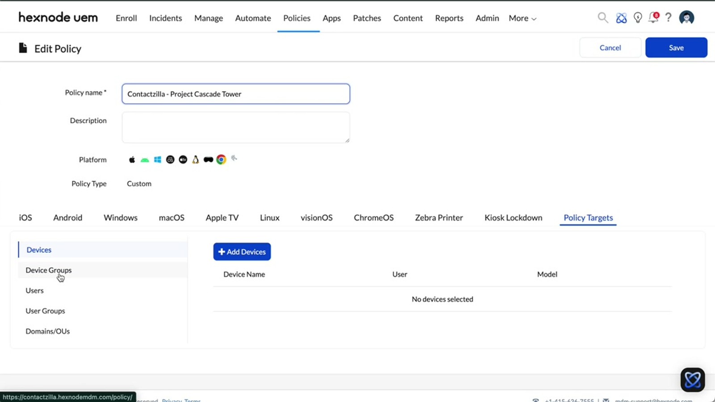Open the Incidents menu
This screenshot has height=402, width=715.
coord(166,18)
